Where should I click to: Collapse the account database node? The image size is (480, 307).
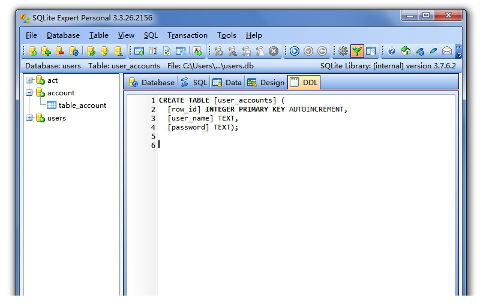(x=29, y=93)
